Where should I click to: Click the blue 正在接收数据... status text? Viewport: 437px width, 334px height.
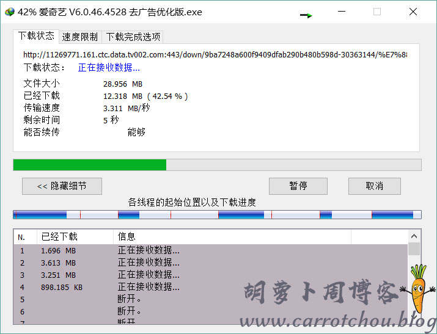coord(109,67)
